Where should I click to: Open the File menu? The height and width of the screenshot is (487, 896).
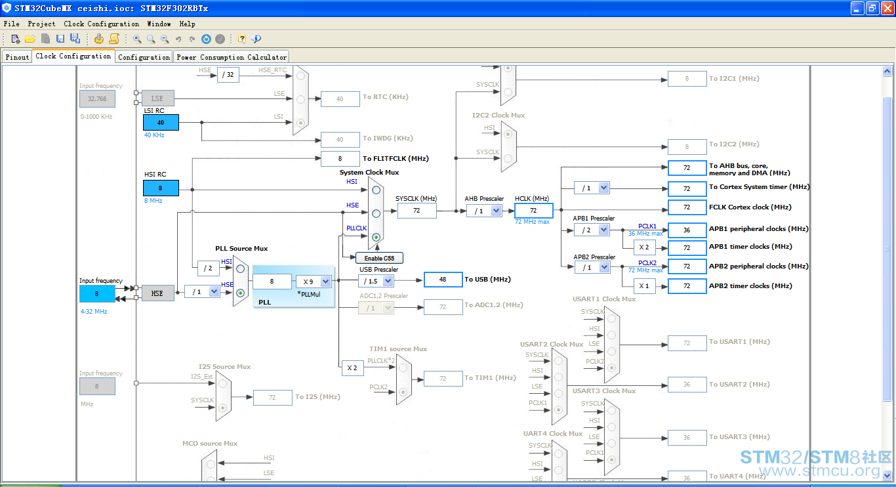coord(12,24)
